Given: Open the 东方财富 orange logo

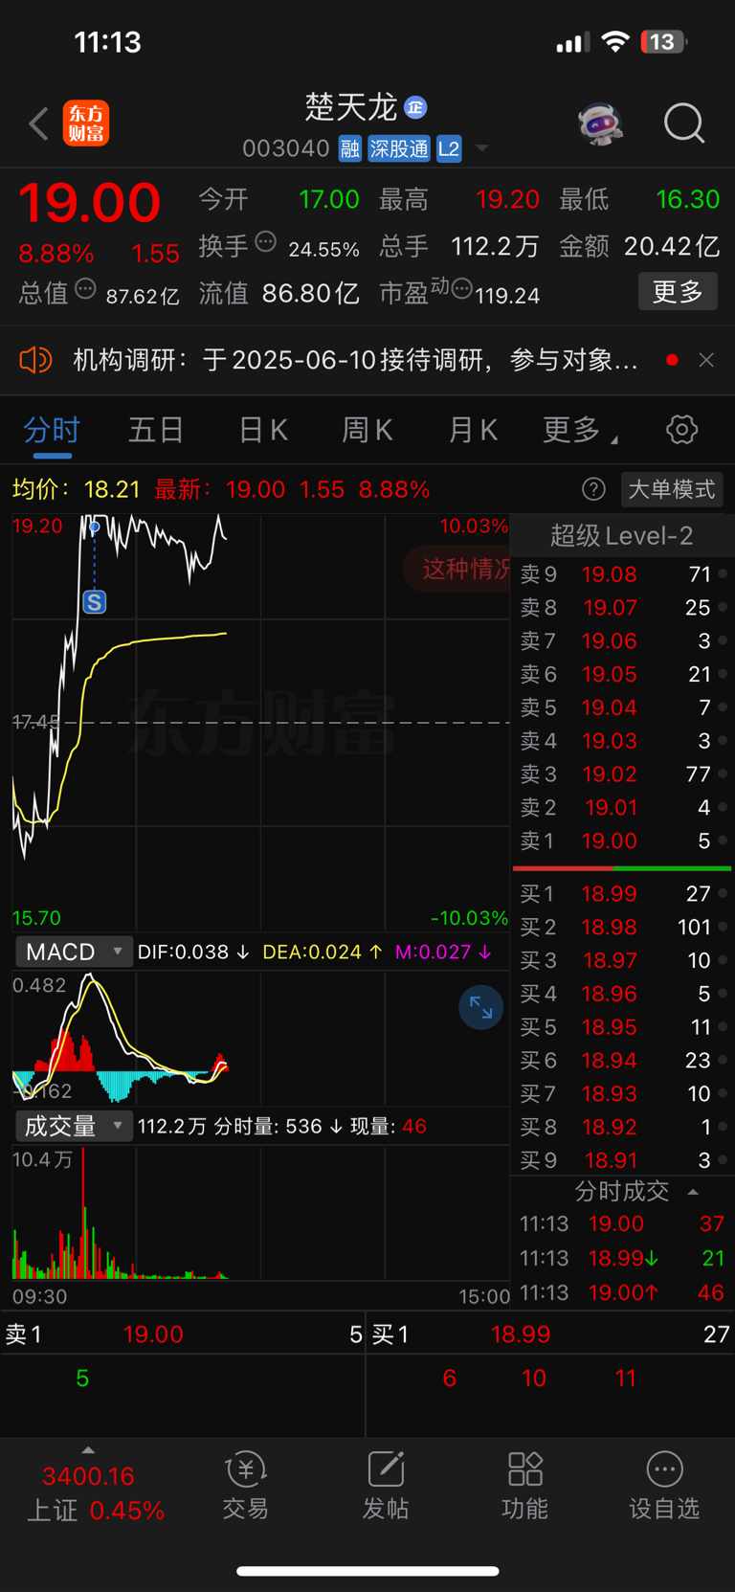Looking at the screenshot, I should tap(86, 123).
